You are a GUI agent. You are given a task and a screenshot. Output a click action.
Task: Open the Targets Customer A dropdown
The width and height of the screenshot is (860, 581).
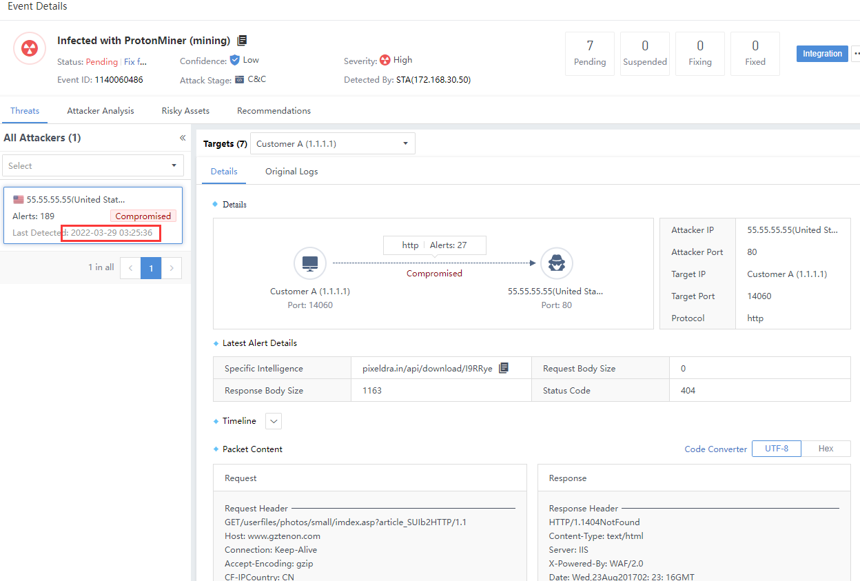click(x=332, y=144)
